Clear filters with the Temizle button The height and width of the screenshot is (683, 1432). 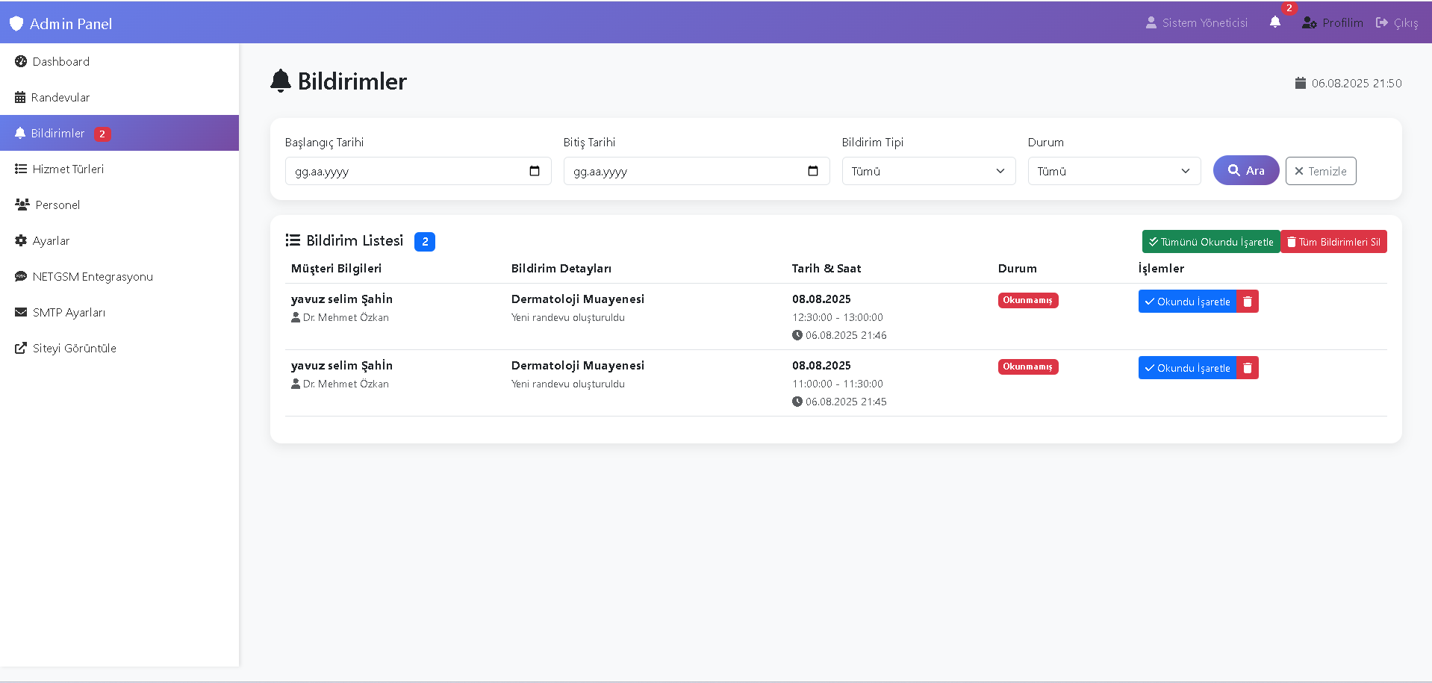point(1320,171)
